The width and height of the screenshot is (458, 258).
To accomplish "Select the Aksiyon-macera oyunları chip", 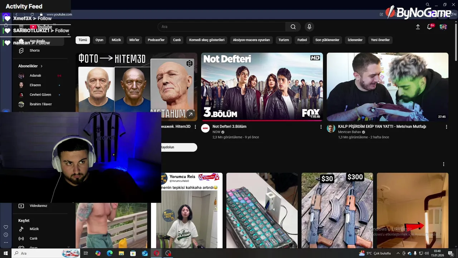I will tap(252, 40).
